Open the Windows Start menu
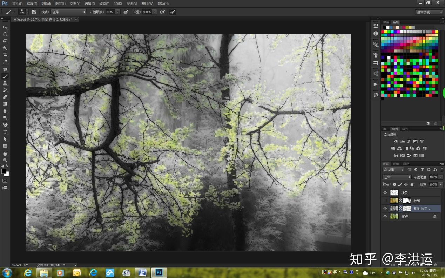Viewport: 445px width, 278px height. coord(7,272)
